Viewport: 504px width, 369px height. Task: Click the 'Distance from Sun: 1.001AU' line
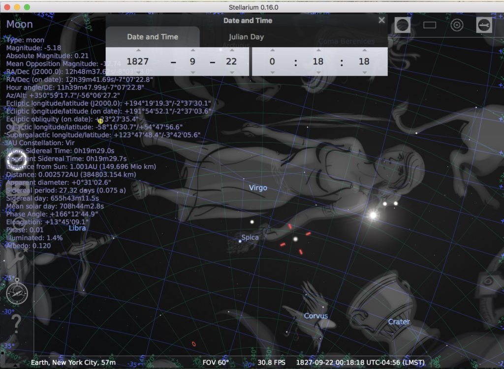pyautogui.click(x=81, y=167)
